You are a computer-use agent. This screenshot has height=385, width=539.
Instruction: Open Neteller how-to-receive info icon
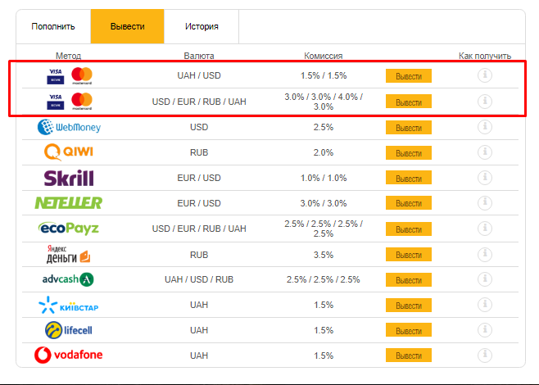[485, 203]
